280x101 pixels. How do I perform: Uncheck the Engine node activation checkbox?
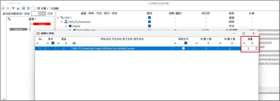150,26
